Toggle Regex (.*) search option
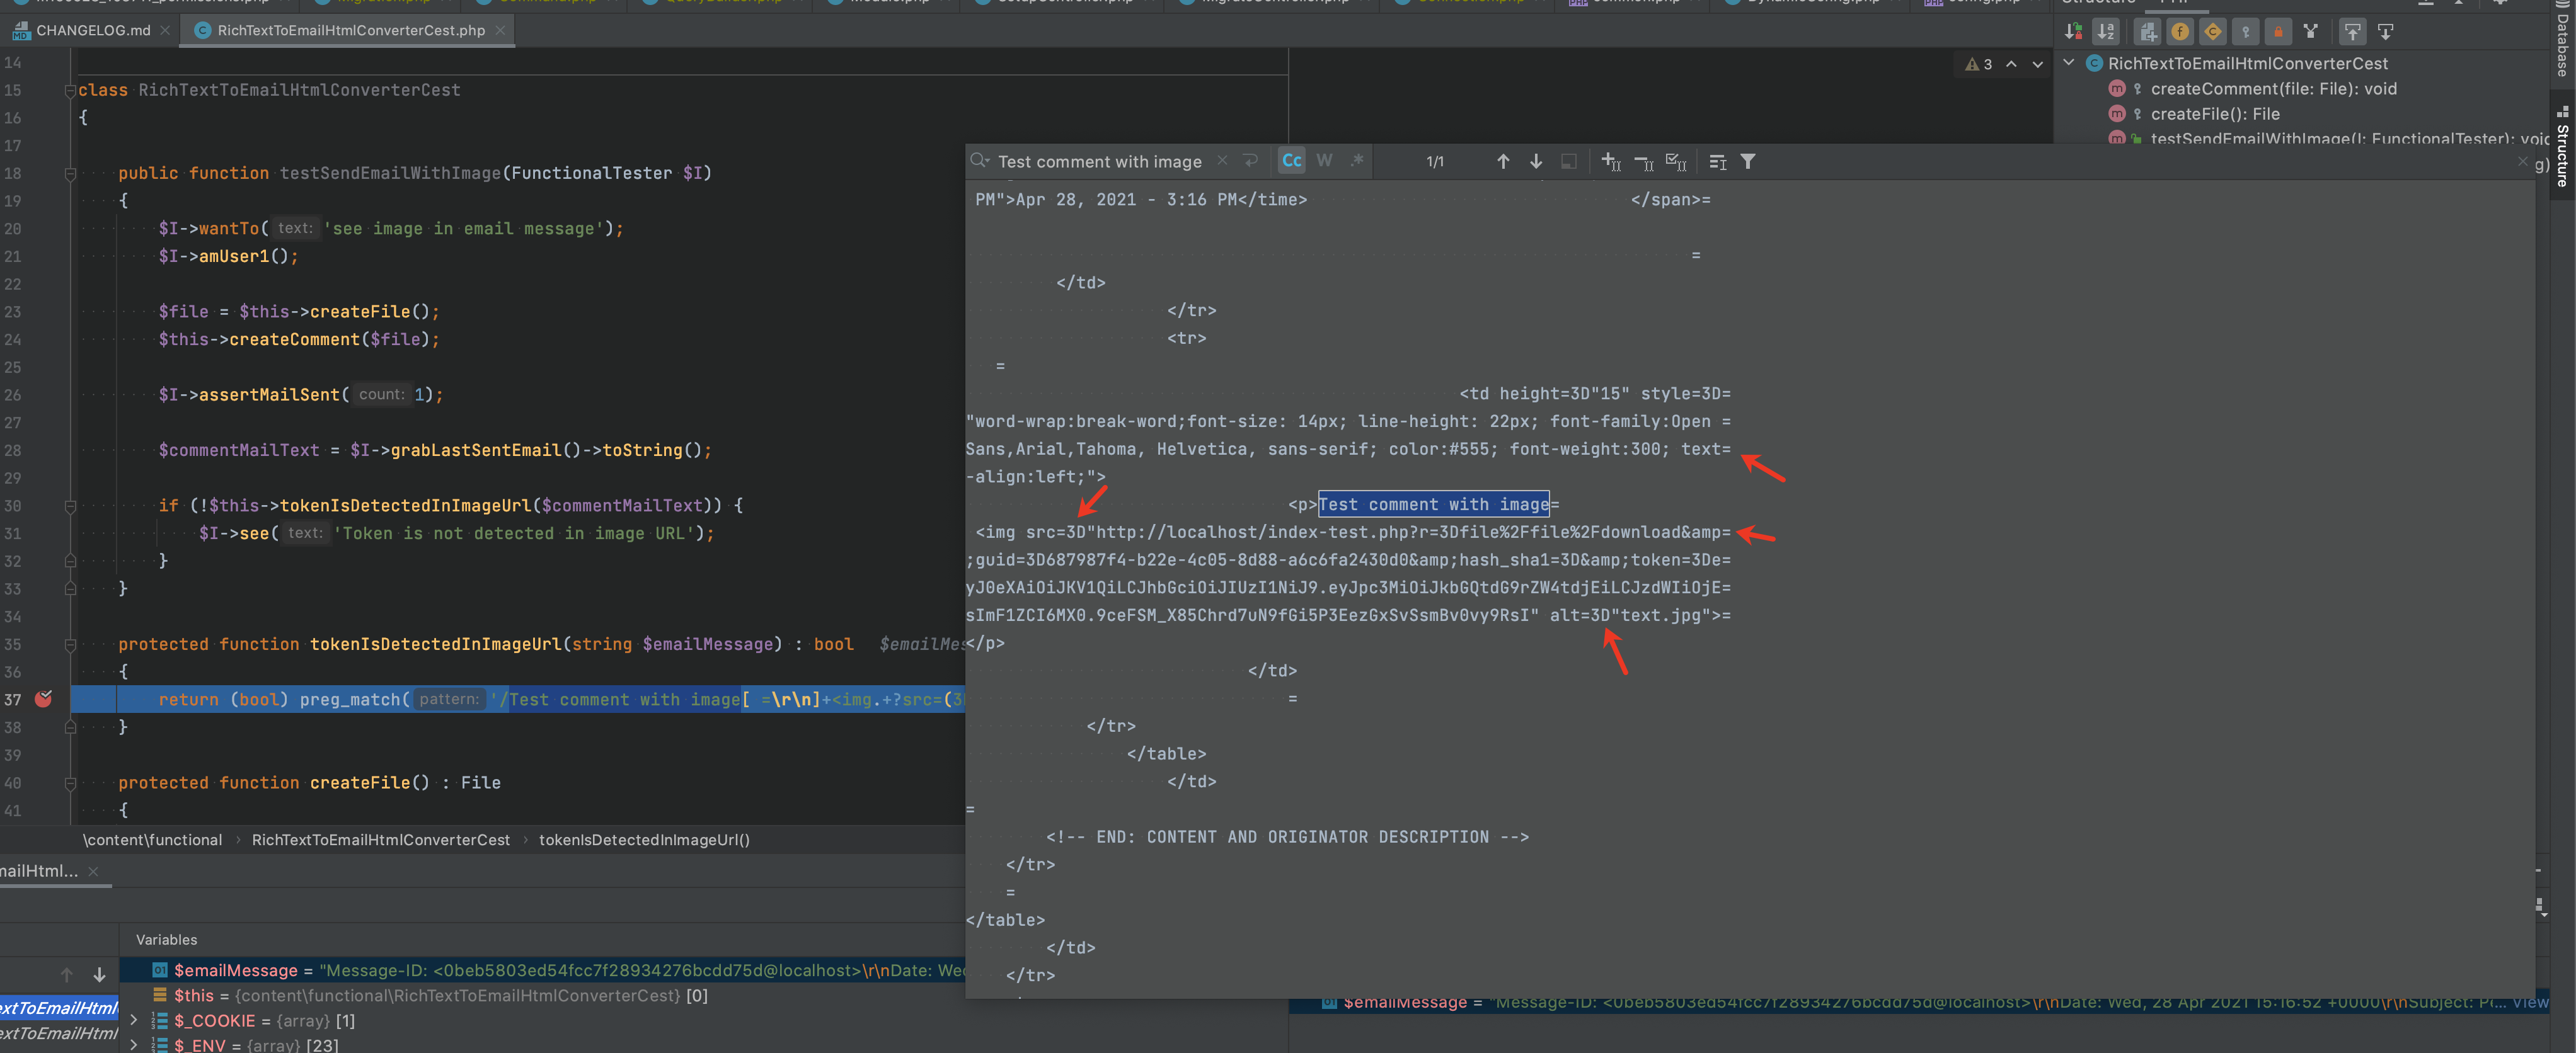2576x1053 pixels. [x=1357, y=161]
